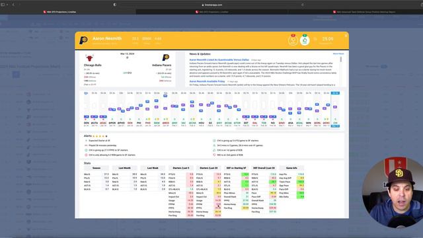Image resolution: width=423 pixels, height=238 pixels.
Task: Click the browser sidebar toggle icon
Action: 3,5
